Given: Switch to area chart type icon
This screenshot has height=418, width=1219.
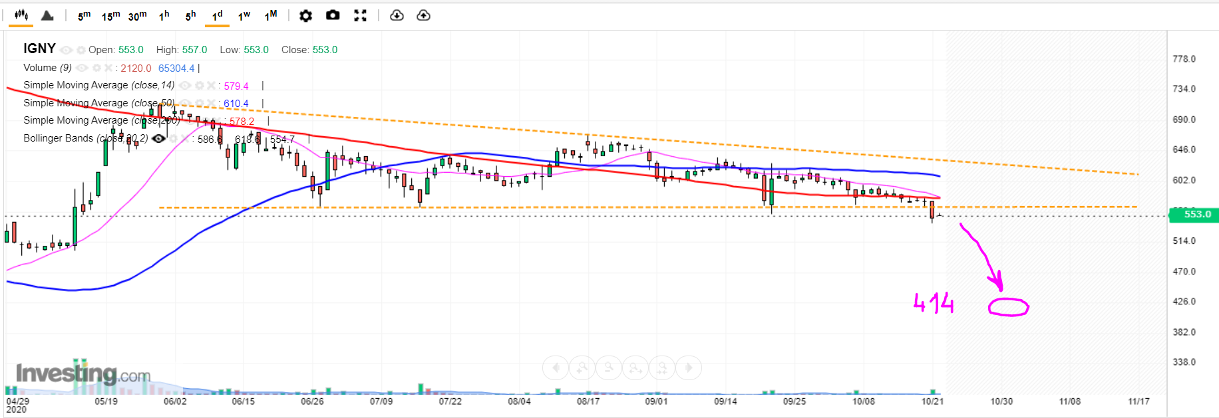Looking at the screenshot, I should pos(47,15).
